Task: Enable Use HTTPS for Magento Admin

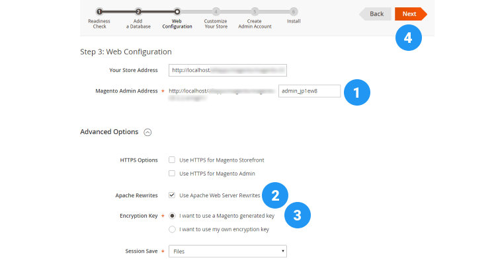Action: (x=172, y=173)
